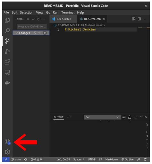Stage all changes with plus icon

pos(39,33)
